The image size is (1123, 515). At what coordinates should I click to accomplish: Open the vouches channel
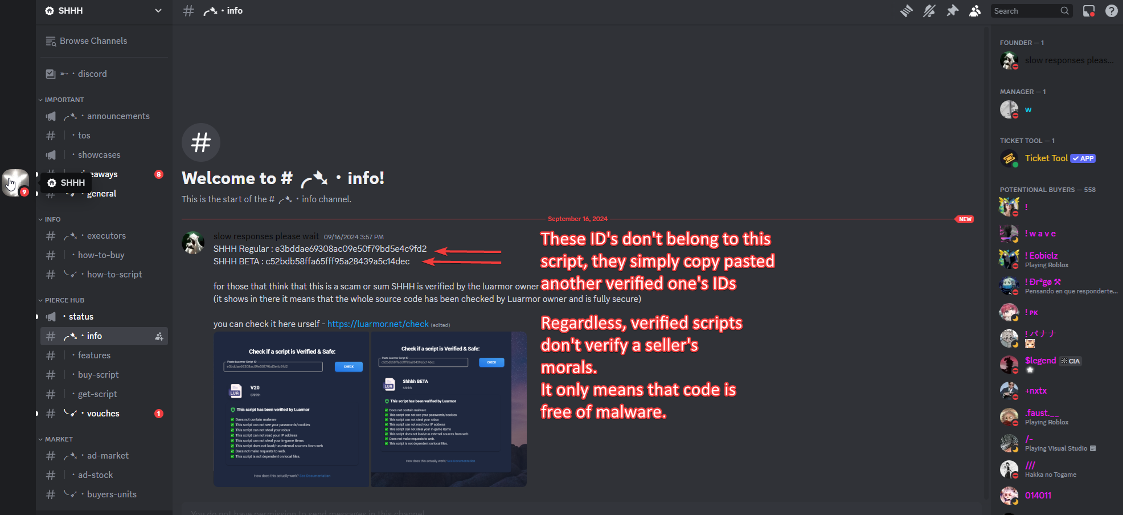click(x=104, y=414)
